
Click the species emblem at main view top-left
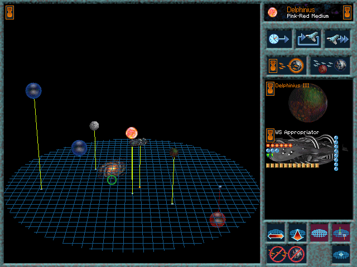point(9,12)
